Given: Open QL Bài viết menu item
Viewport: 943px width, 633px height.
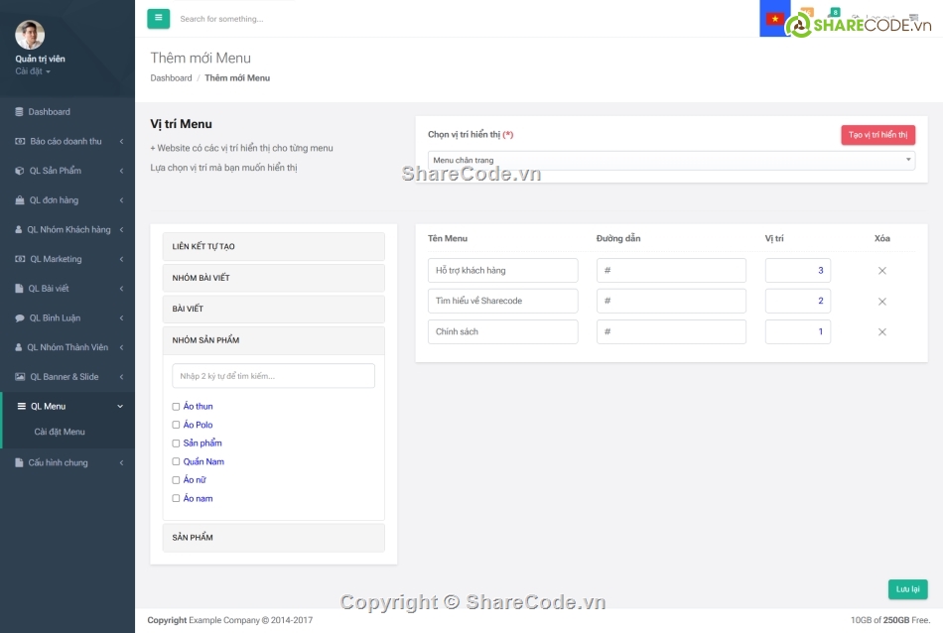Looking at the screenshot, I should (67, 289).
